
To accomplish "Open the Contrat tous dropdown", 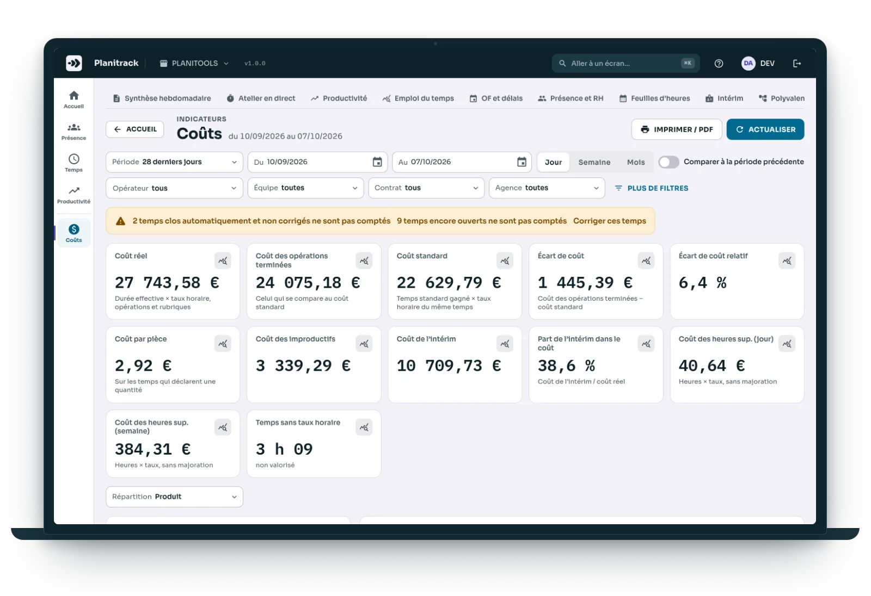I will coord(426,188).
